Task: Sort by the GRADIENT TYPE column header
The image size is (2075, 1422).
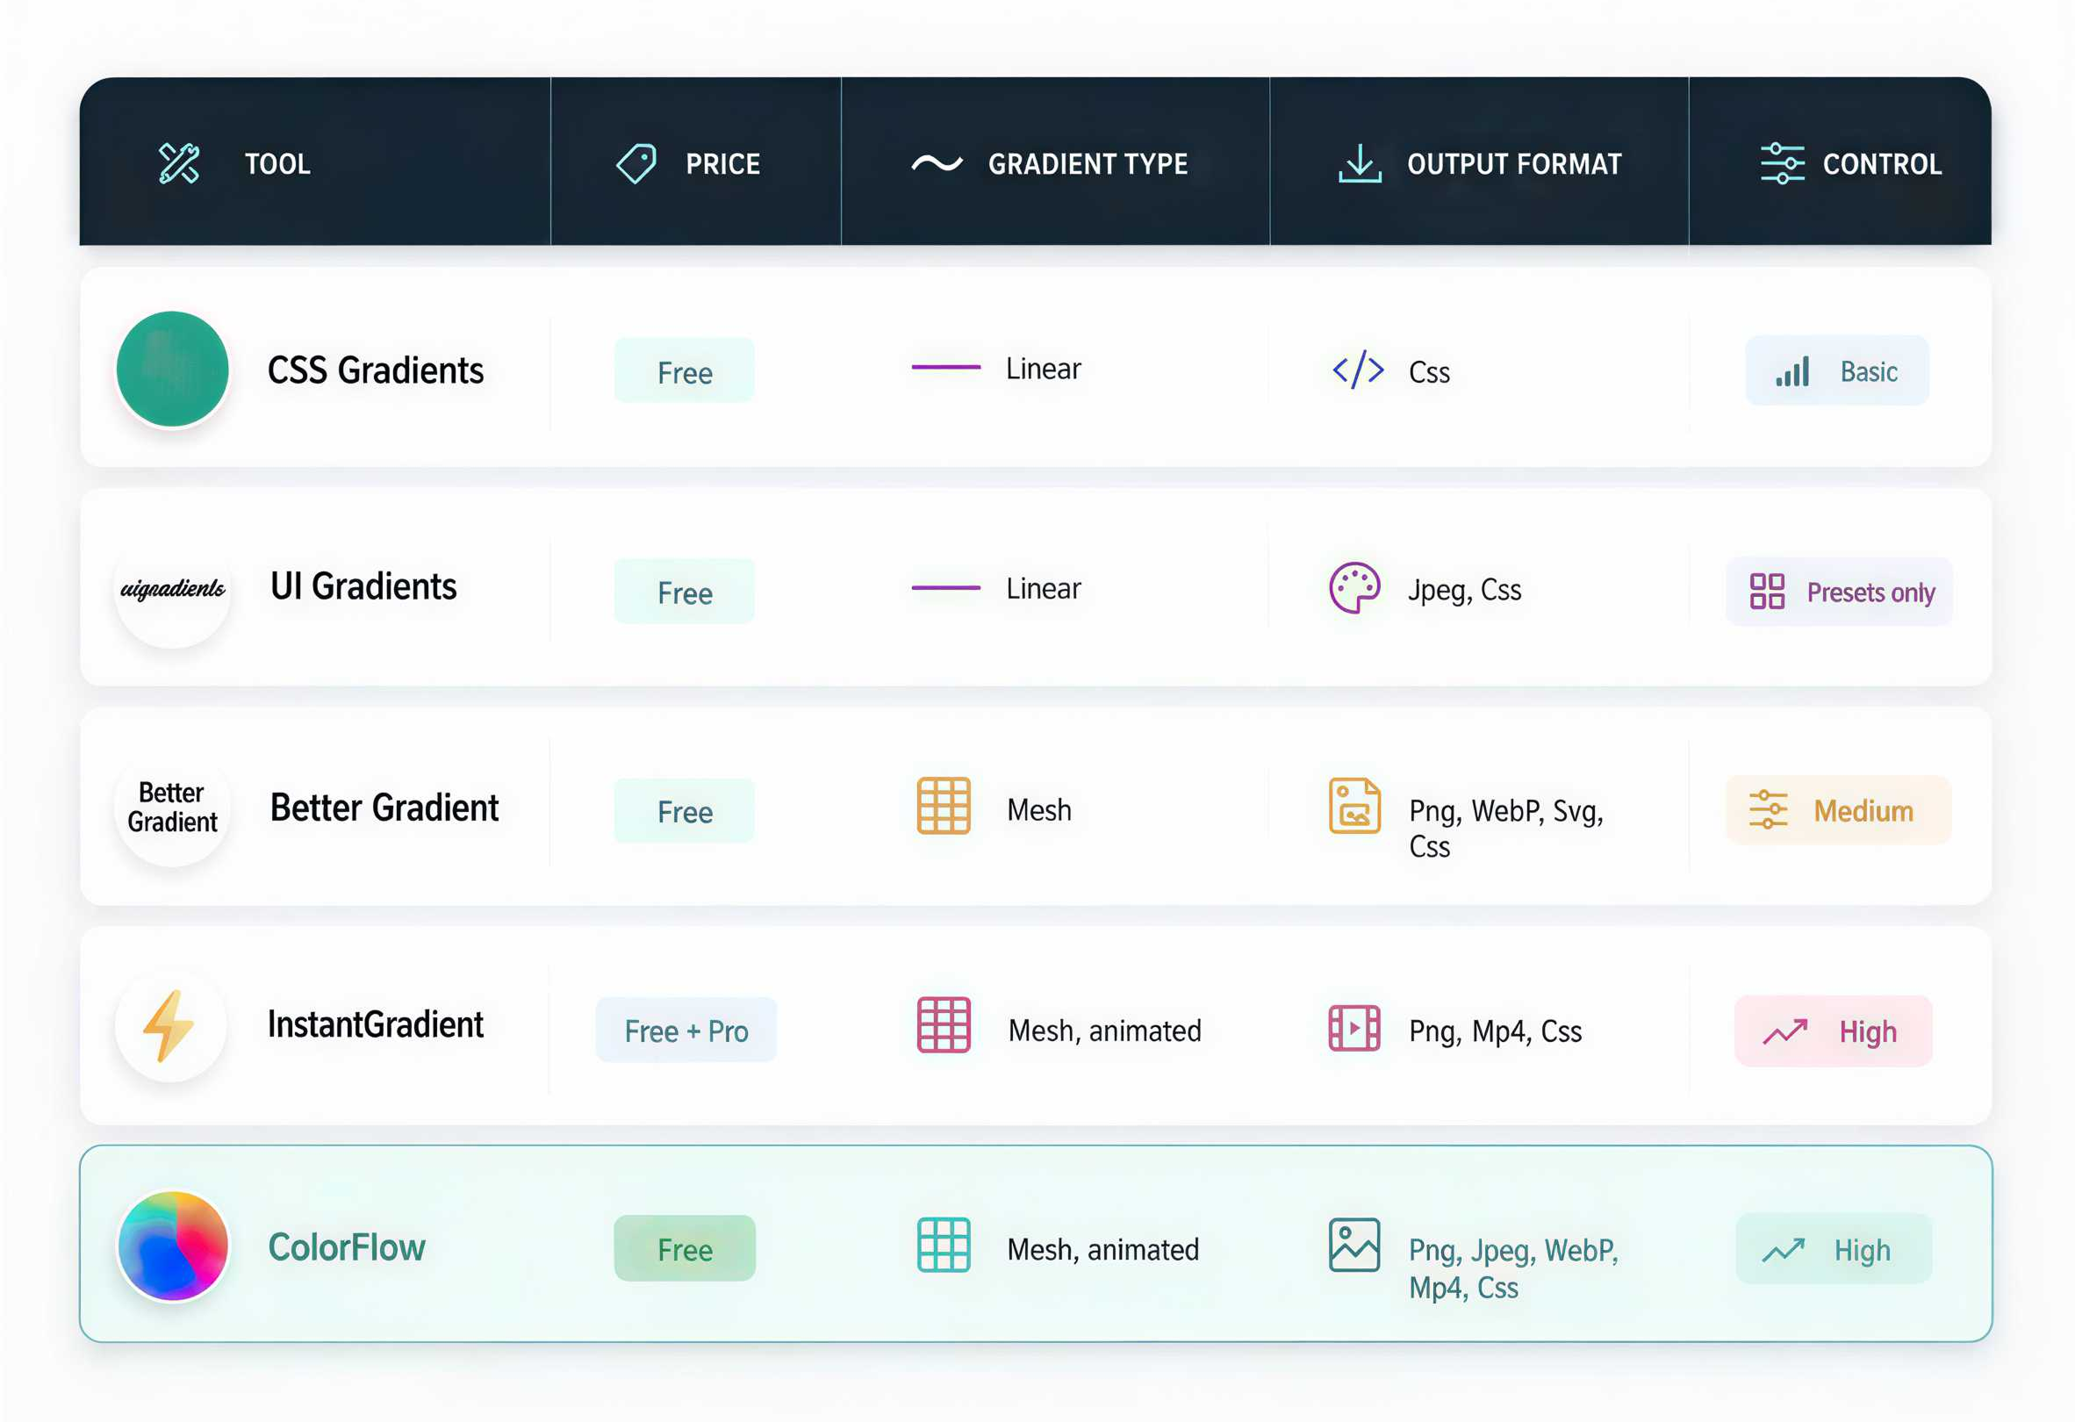Action: click(x=1088, y=164)
